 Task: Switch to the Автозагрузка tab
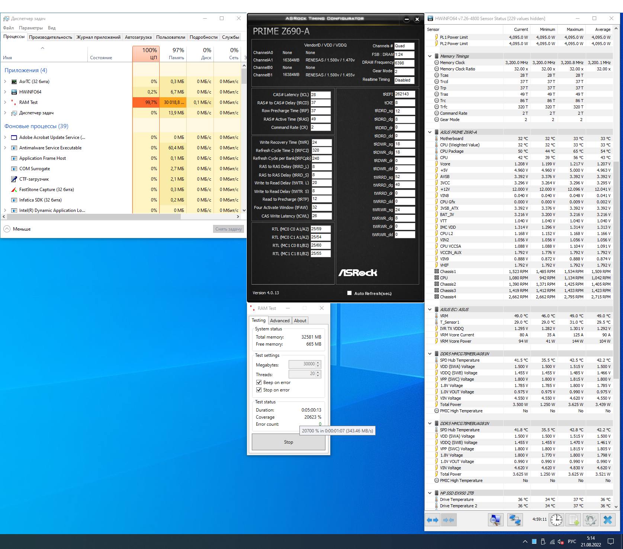tap(138, 37)
